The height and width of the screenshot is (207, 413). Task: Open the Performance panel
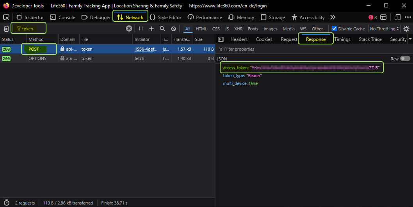click(205, 18)
